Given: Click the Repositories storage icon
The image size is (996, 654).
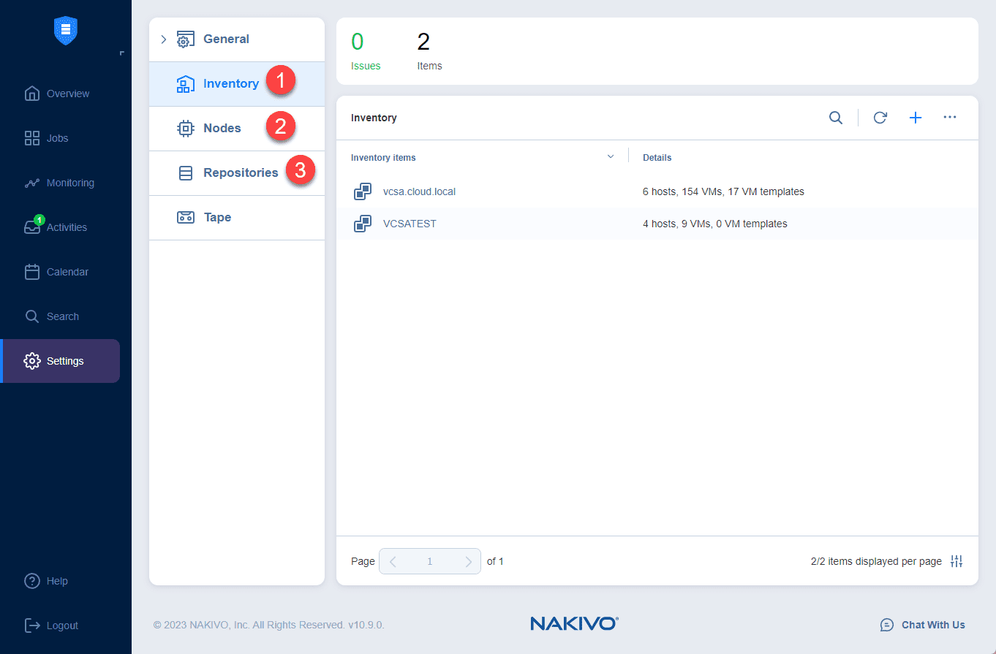Looking at the screenshot, I should tap(186, 173).
